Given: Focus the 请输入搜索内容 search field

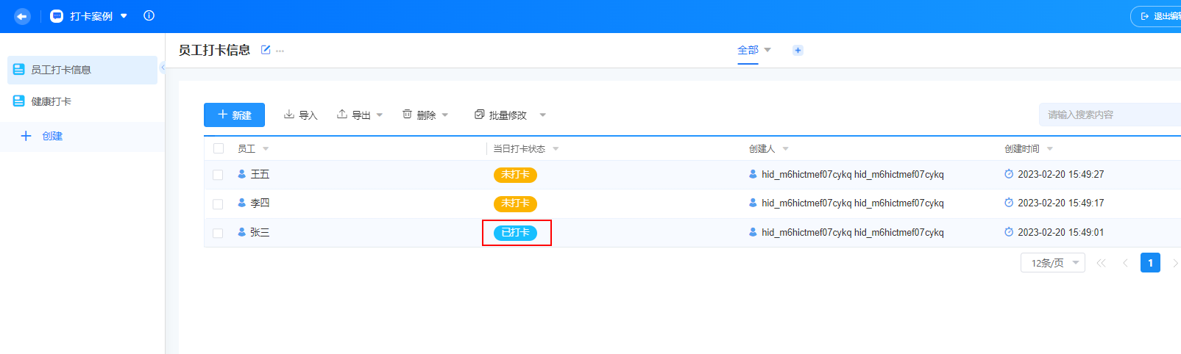Looking at the screenshot, I should (x=1110, y=115).
